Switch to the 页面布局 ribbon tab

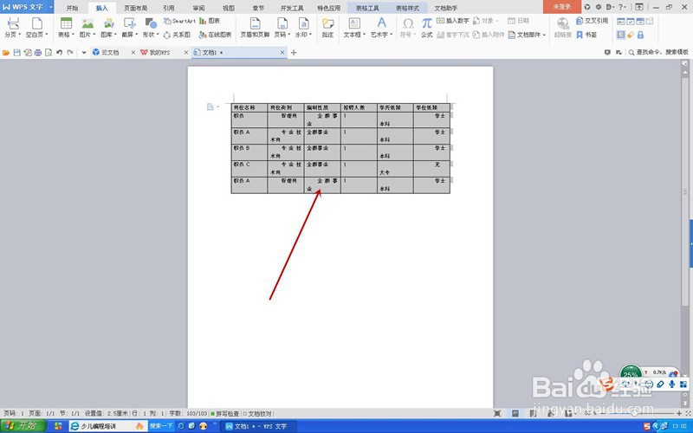coord(136,8)
